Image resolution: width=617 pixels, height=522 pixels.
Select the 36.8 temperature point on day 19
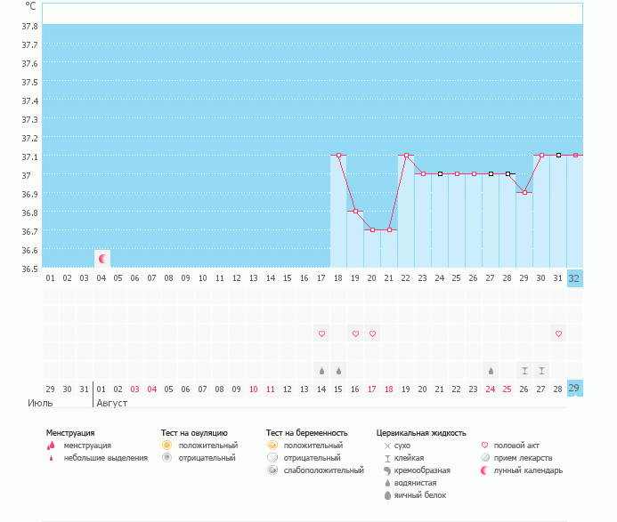[355, 212]
